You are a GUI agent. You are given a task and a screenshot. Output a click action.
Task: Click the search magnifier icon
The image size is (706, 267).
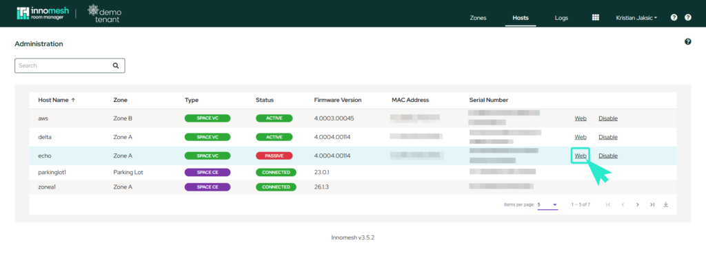[116, 65]
